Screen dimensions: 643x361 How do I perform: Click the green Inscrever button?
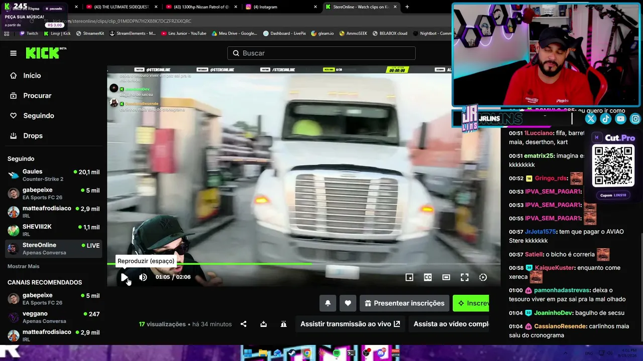pos(471,303)
